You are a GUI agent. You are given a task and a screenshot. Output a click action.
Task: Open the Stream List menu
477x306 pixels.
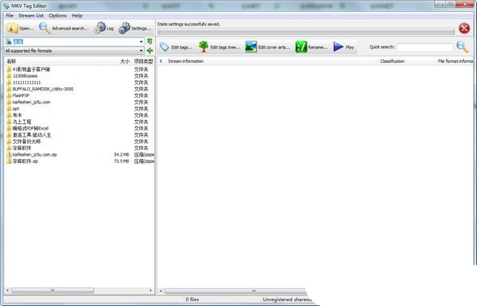[31, 16]
